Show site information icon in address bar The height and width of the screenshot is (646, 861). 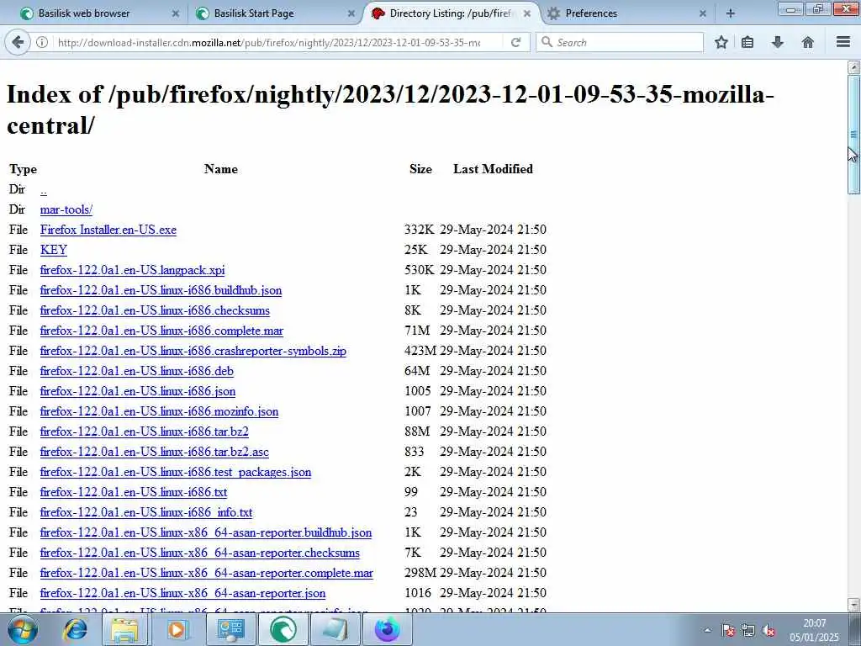tap(42, 42)
